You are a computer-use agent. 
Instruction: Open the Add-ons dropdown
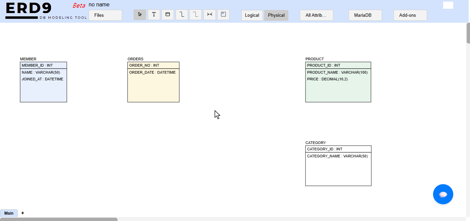tap(410, 15)
